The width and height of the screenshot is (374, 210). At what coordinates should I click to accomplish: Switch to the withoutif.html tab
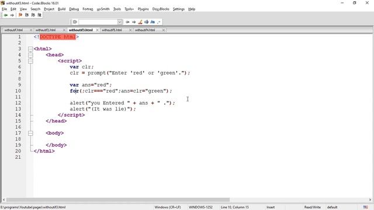click(x=13, y=30)
